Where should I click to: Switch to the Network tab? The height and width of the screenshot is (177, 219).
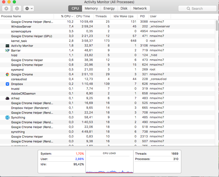(x=140, y=8)
